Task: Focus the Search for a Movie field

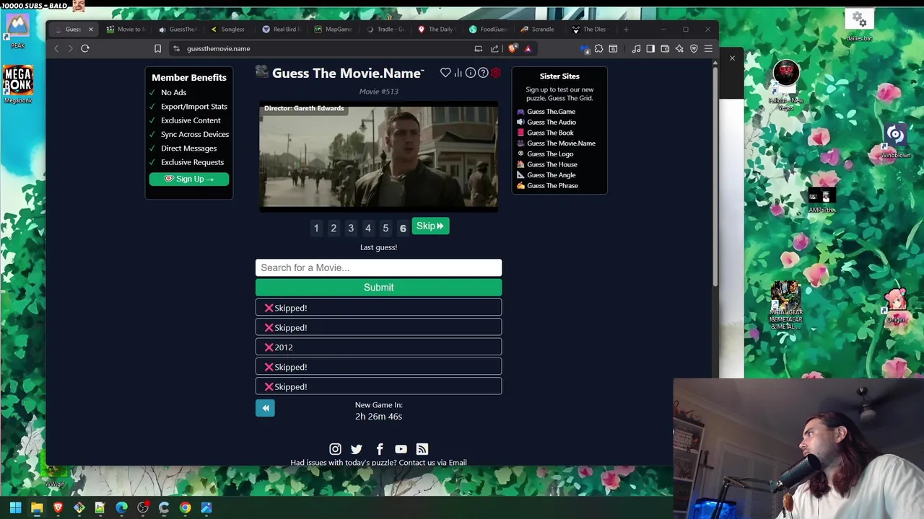Action: (378, 267)
